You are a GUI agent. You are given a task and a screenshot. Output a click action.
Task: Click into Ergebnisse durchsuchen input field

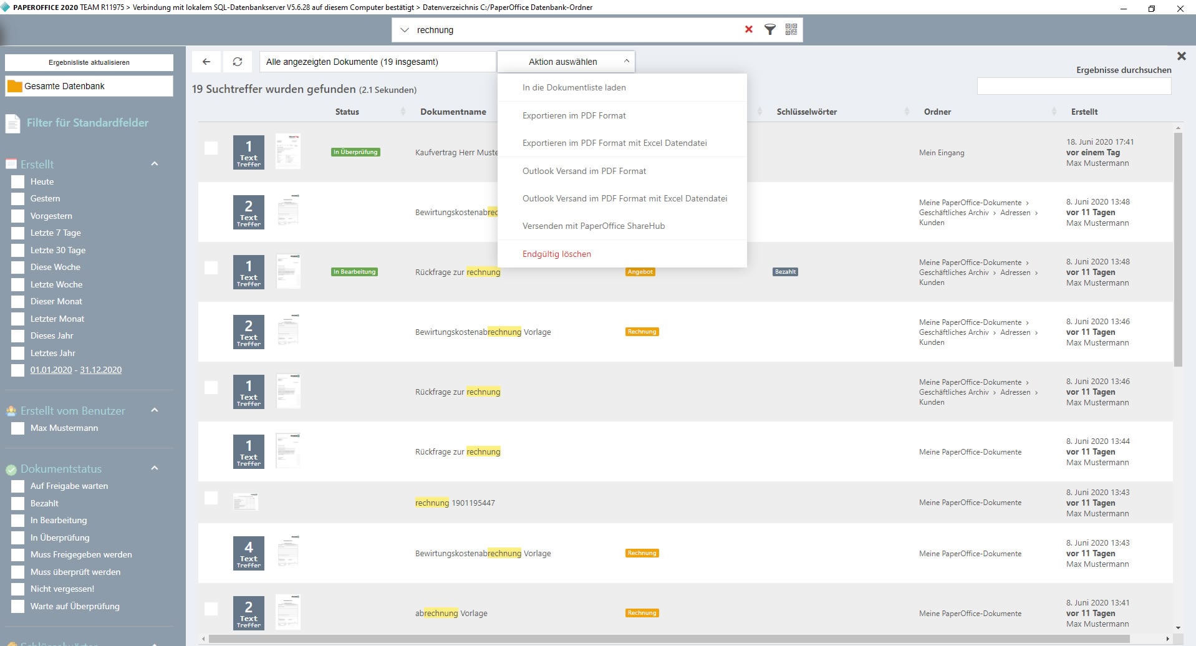click(x=1073, y=87)
